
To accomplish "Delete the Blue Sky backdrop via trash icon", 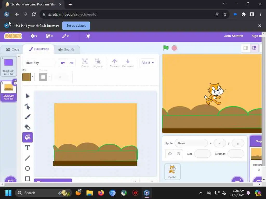I will (15, 82).
